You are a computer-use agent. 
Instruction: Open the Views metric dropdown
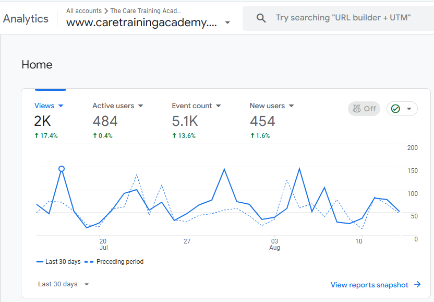point(61,106)
